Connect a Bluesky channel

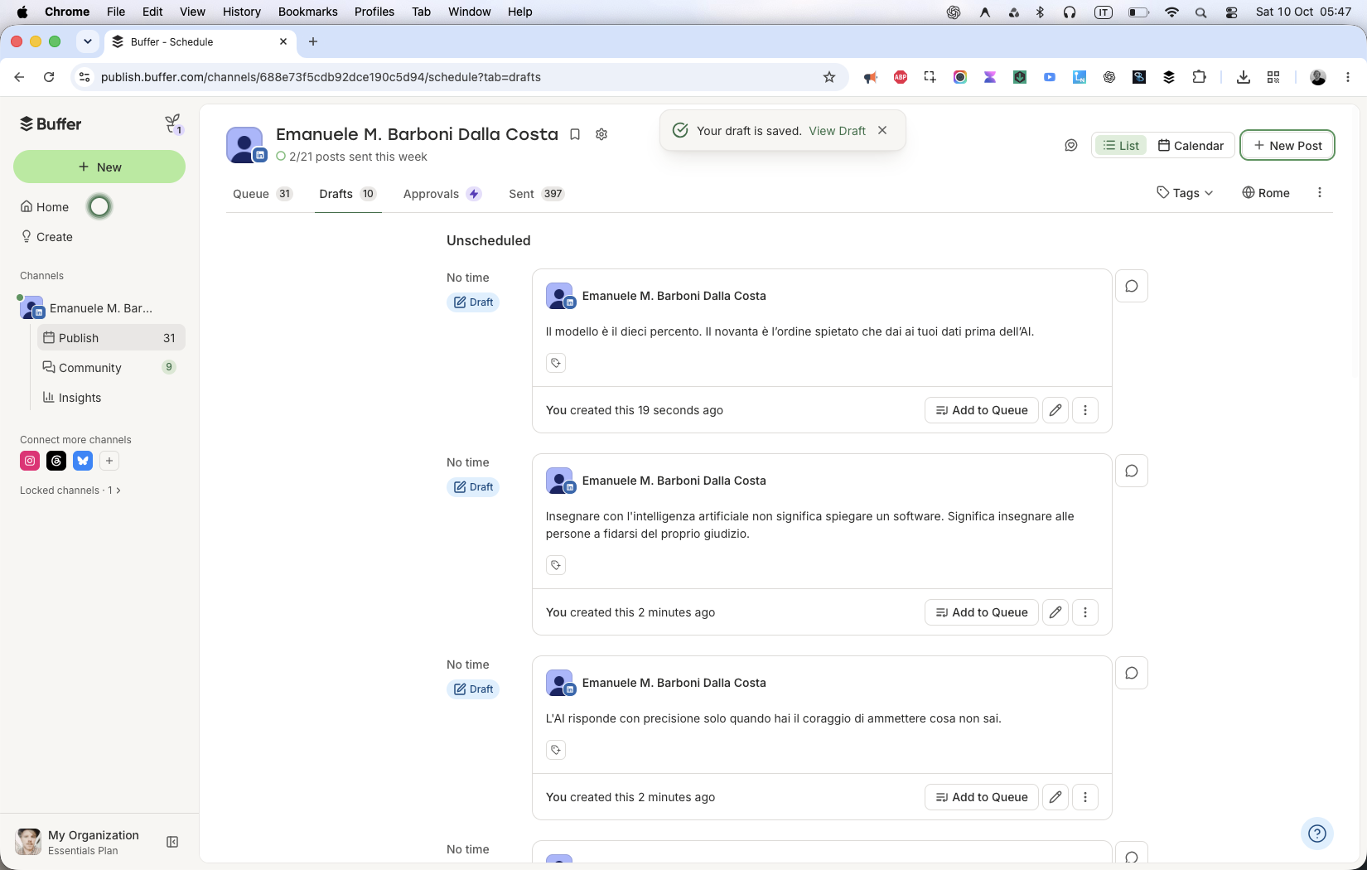point(83,461)
